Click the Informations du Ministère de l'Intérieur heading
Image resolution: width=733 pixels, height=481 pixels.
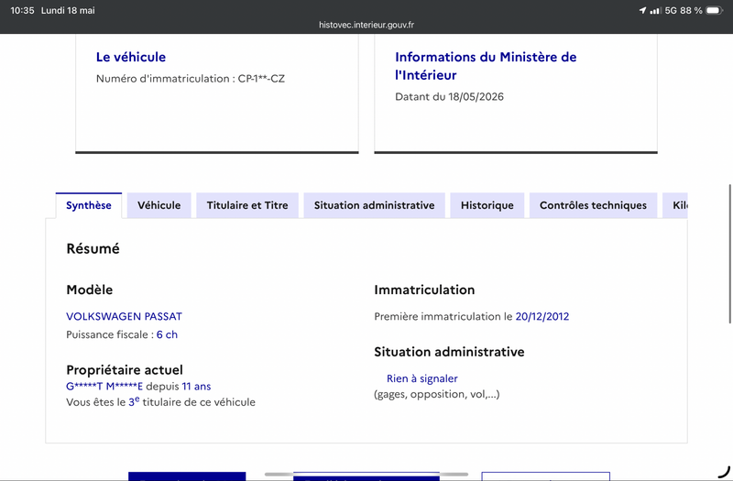click(x=486, y=66)
